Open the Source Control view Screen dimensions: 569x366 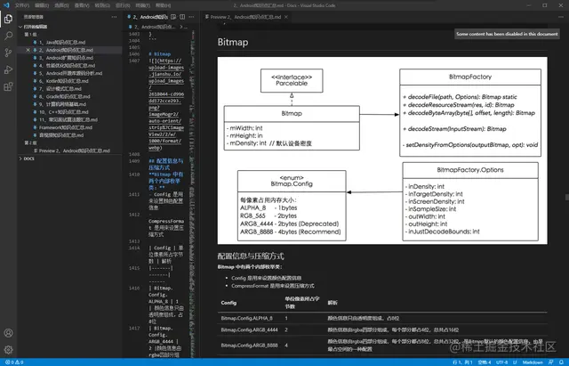pos(8,53)
